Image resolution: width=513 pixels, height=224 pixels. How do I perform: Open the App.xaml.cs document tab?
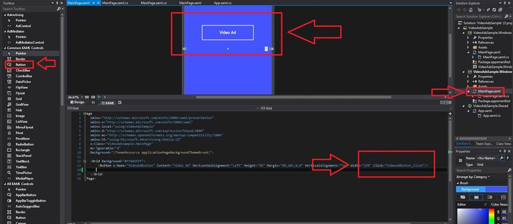click(x=222, y=2)
